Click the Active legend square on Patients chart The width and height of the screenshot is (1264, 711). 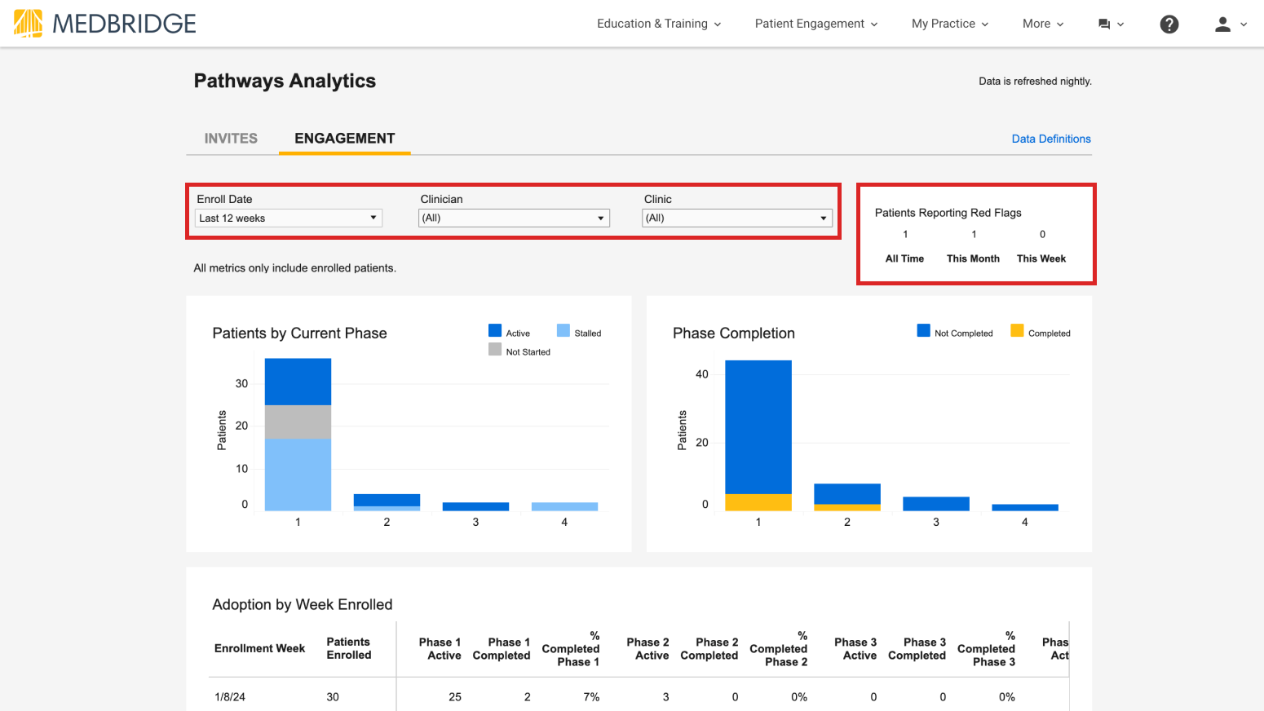[x=495, y=331]
